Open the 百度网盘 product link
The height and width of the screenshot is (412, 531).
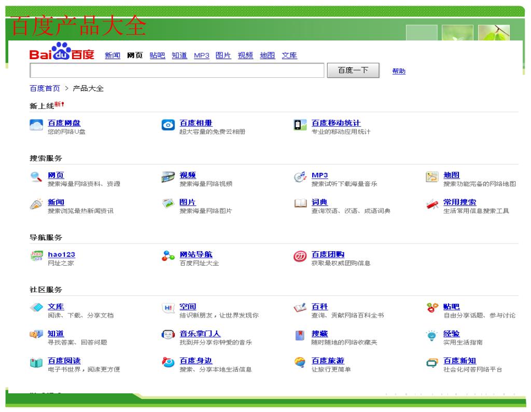tap(64, 123)
